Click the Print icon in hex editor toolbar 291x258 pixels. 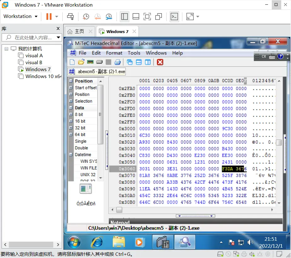tap(117, 62)
